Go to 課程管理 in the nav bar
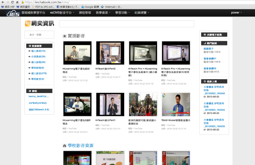255x165 pixels. (85, 13)
